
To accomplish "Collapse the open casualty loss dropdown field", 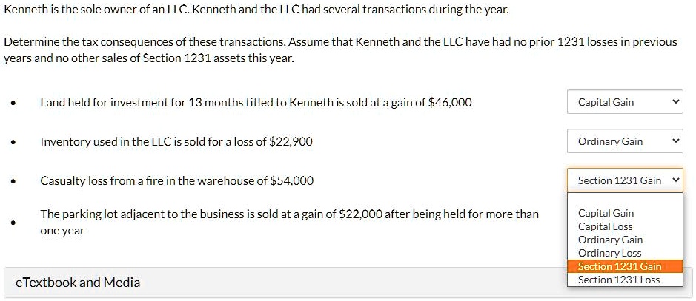I will [x=625, y=180].
